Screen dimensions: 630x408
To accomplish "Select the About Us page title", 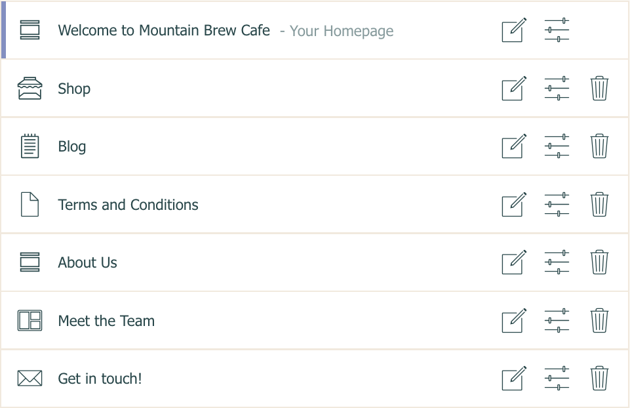I will [88, 262].
